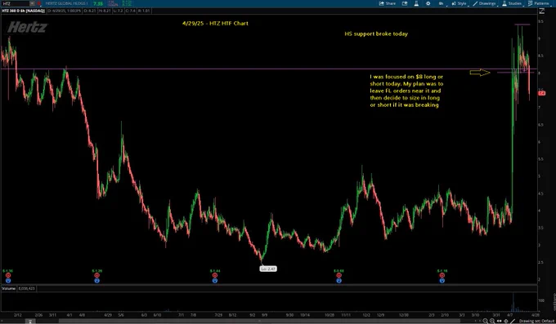This screenshot has width=556, height=324.
Task: Click the red alert icon beside symbol
Action: click(x=38, y=3)
